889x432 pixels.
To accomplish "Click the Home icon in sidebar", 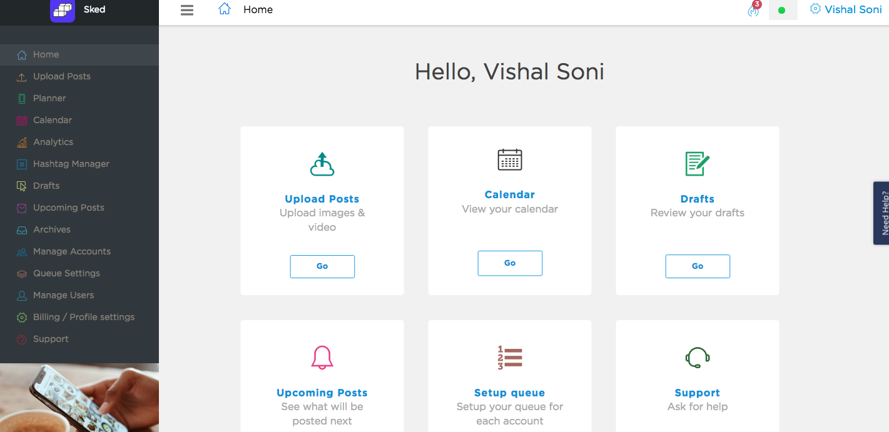I will coord(22,55).
